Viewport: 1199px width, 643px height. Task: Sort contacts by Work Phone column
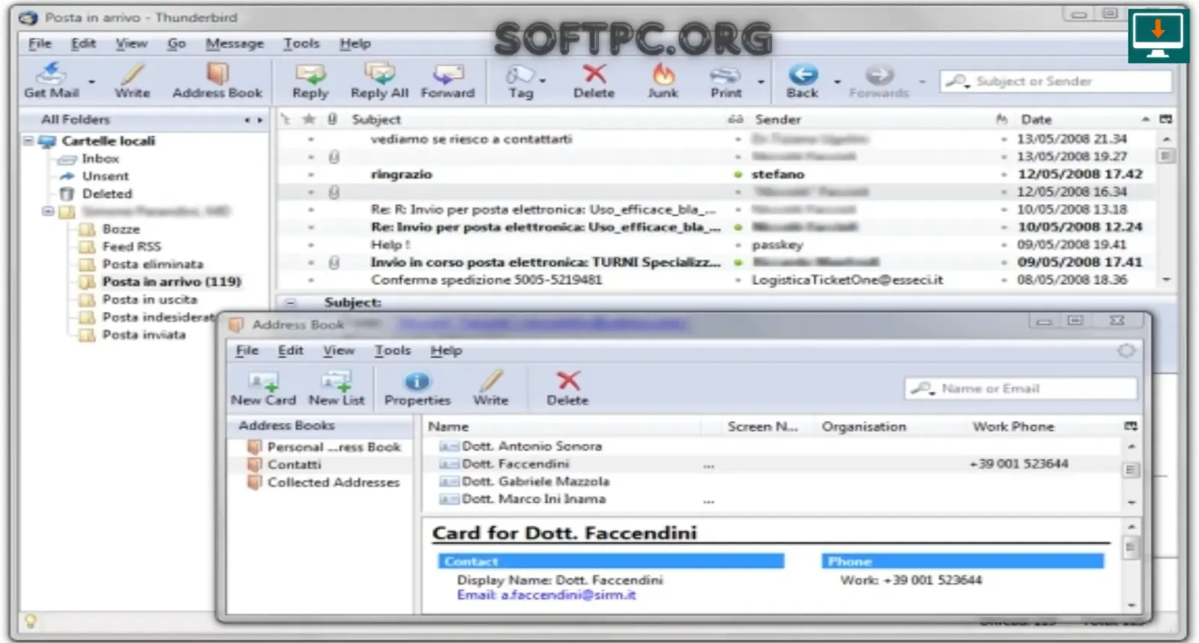pos(1013,426)
